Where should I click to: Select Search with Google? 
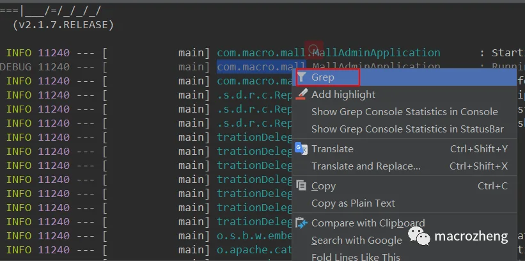(357, 241)
